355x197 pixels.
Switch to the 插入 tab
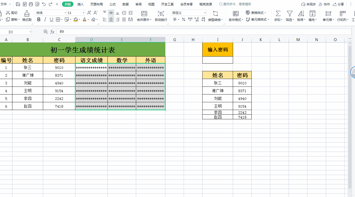coord(81,4)
